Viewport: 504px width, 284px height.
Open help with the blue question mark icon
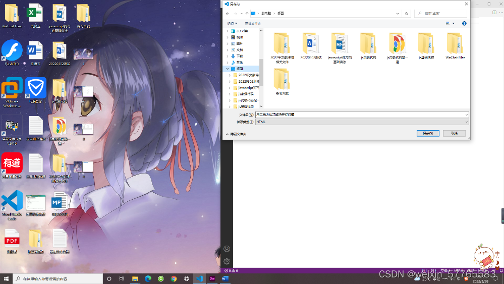(464, 23)
